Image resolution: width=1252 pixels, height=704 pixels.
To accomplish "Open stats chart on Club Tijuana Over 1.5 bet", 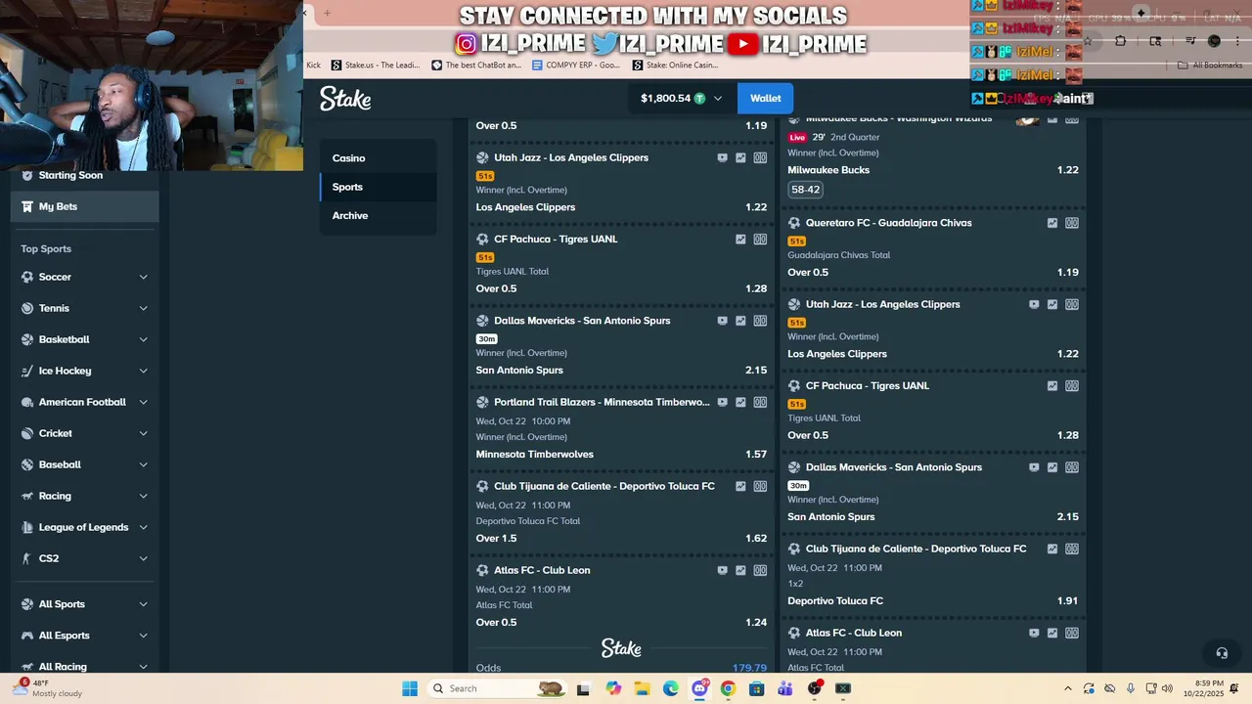I will click(x=740, y=486).
